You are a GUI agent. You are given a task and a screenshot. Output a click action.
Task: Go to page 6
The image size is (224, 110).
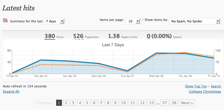(x=94, y=103)
